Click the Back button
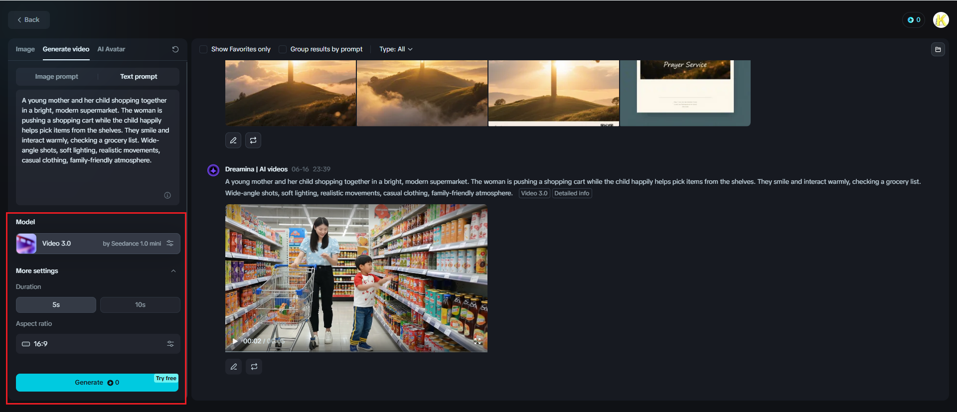This screenshot has width=957, height=412. 29,20
